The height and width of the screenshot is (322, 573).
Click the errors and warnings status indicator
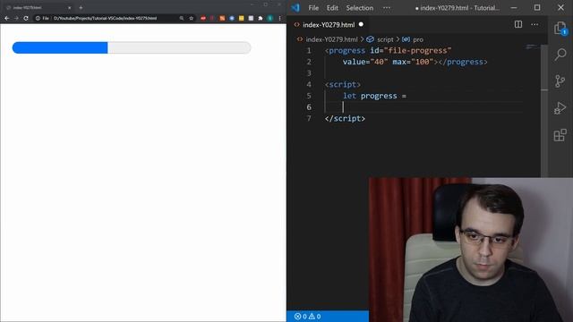pyautogui.click(x=308, y=317)
